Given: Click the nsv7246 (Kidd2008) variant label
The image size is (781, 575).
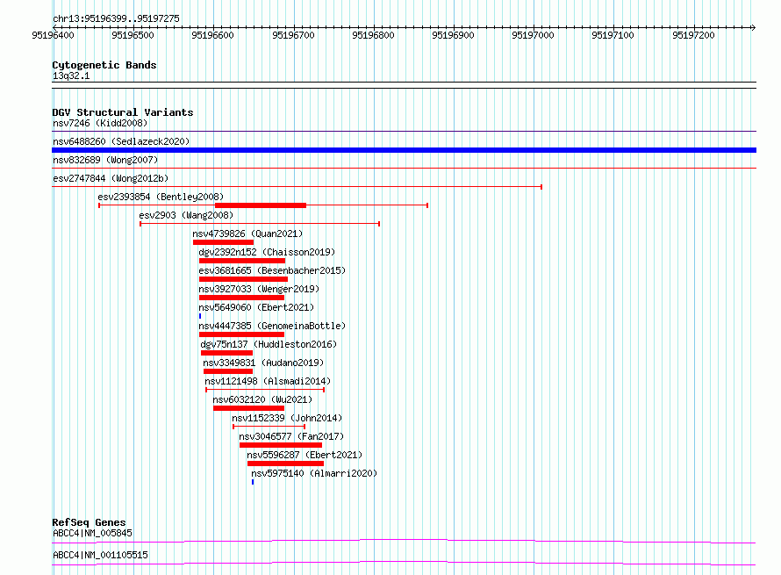Looking at the screenshot, I should [100, 123].
